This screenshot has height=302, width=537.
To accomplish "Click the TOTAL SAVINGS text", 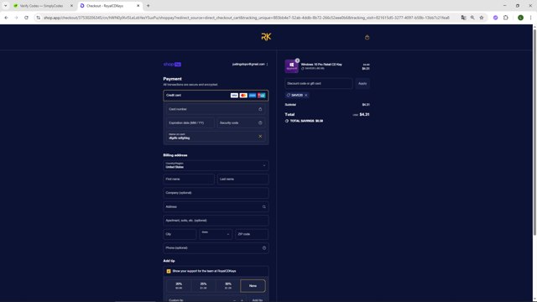I will tap(306, 121).
